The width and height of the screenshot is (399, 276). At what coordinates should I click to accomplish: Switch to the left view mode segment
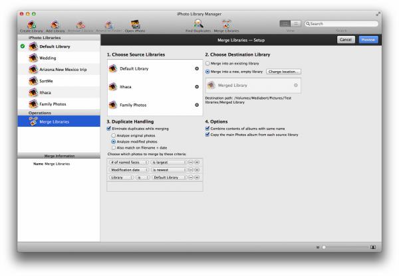pyautogui.click(x=285, y=24)
